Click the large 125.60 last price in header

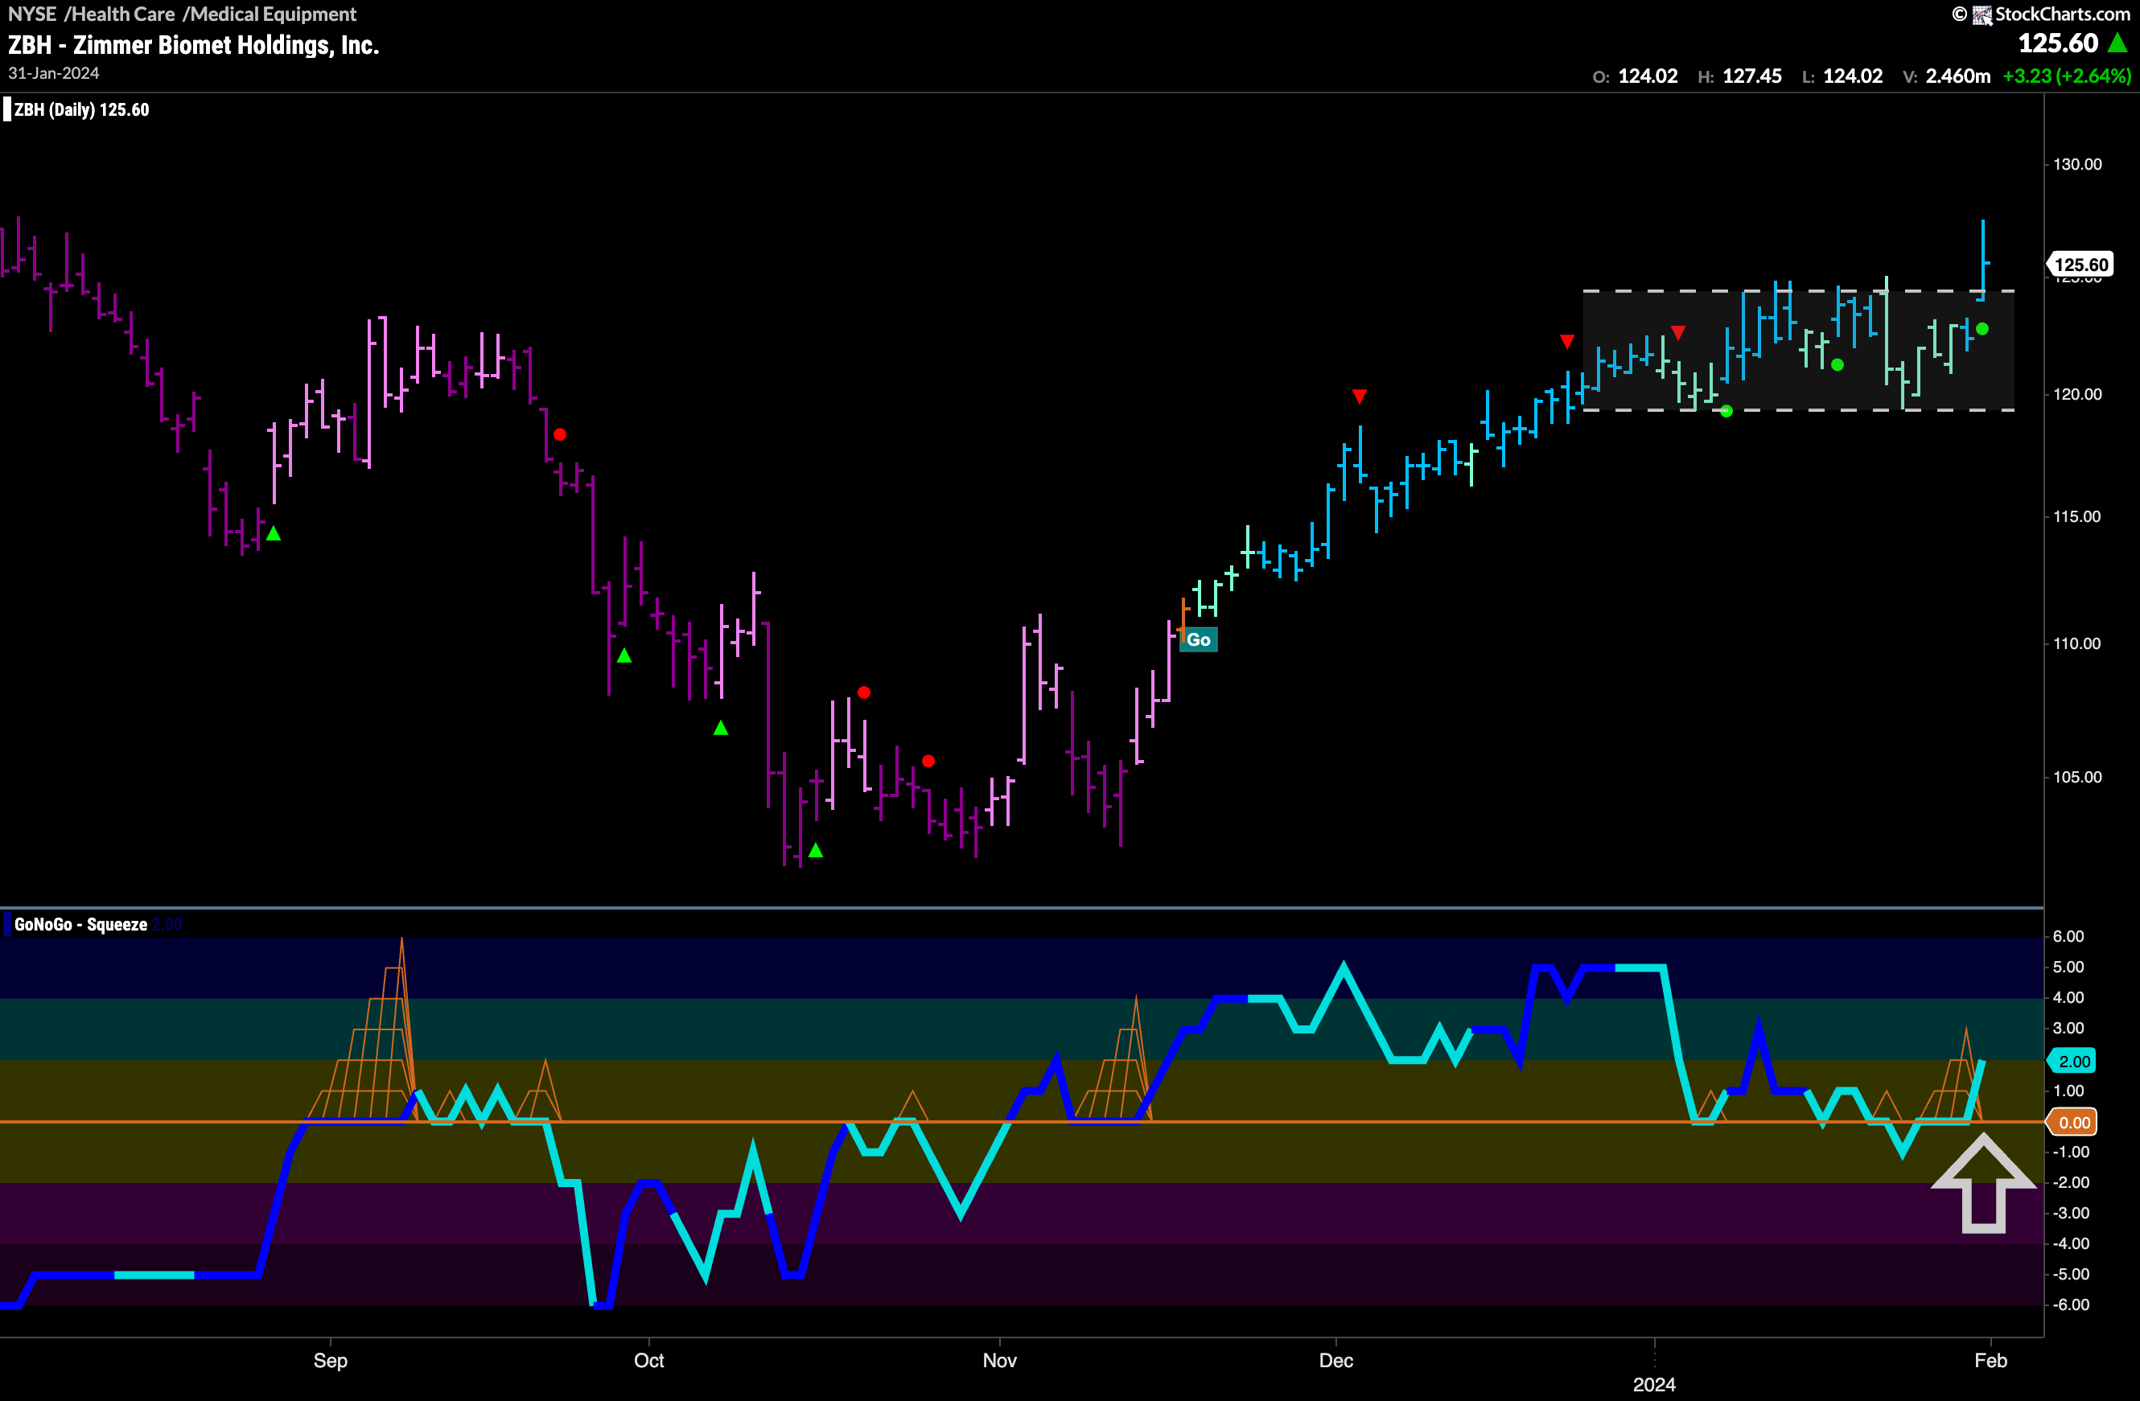[x=2058, y=43]
